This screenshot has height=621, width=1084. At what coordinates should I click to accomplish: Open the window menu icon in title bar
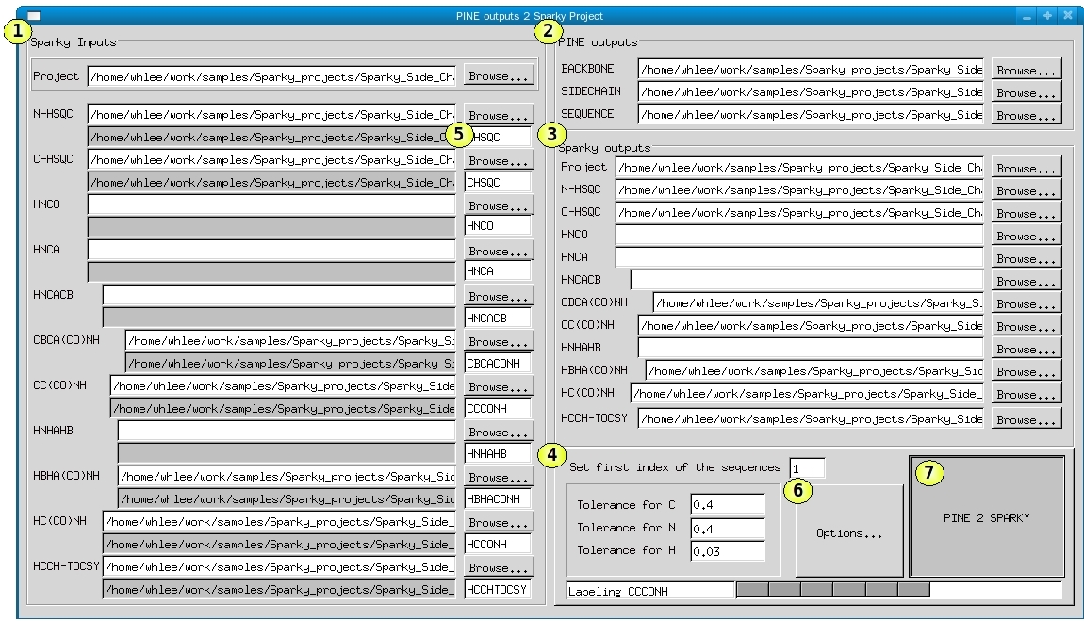click(33, 16)
